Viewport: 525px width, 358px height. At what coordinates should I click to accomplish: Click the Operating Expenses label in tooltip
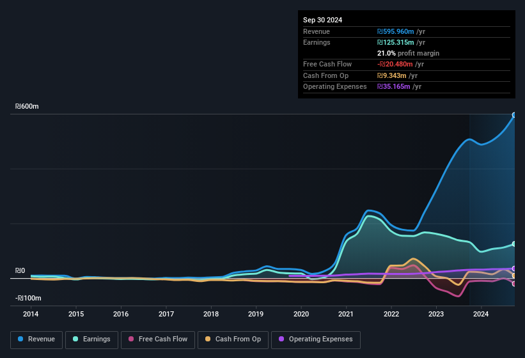335,87
